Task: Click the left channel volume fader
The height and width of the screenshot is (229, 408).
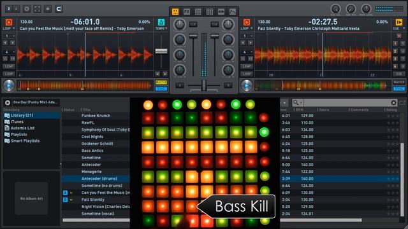Action: click(193, 36)
